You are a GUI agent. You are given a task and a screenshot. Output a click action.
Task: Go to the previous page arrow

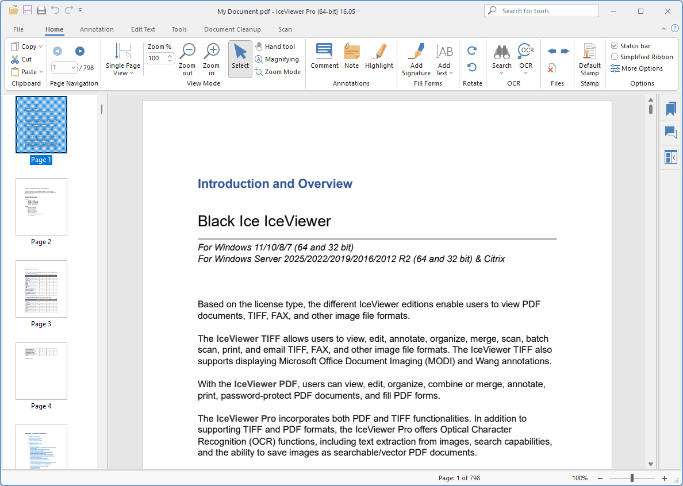[x=57, y=51]
